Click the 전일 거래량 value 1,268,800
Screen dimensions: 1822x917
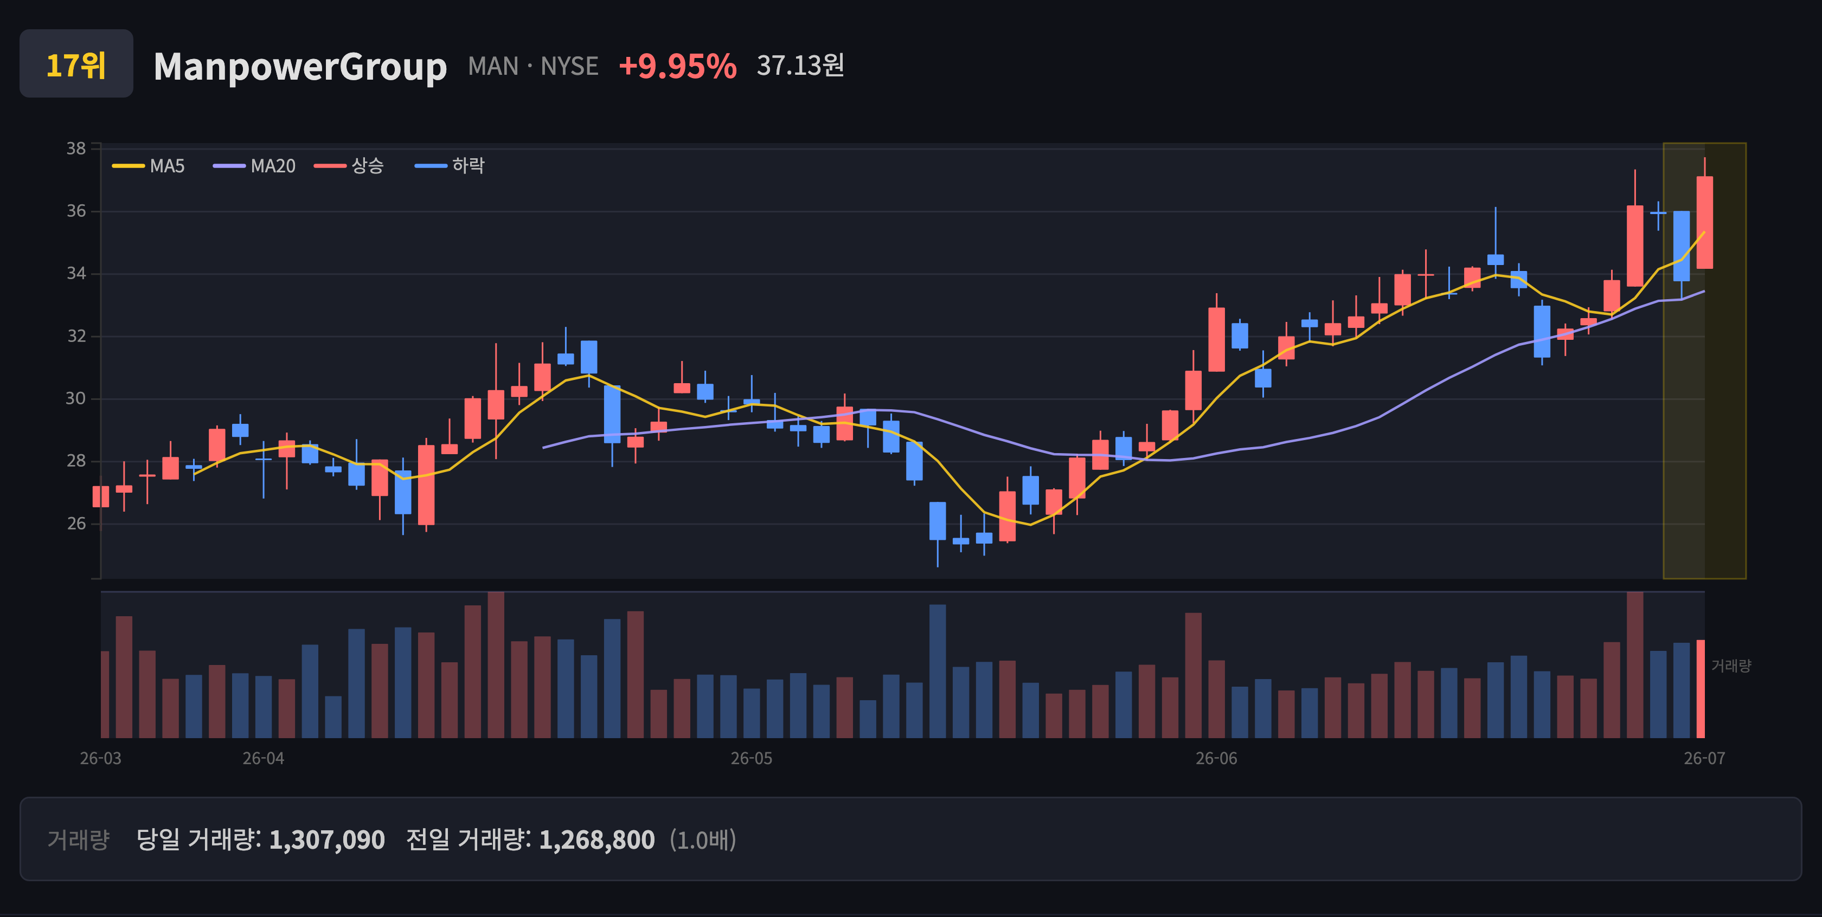coord(597,840)
